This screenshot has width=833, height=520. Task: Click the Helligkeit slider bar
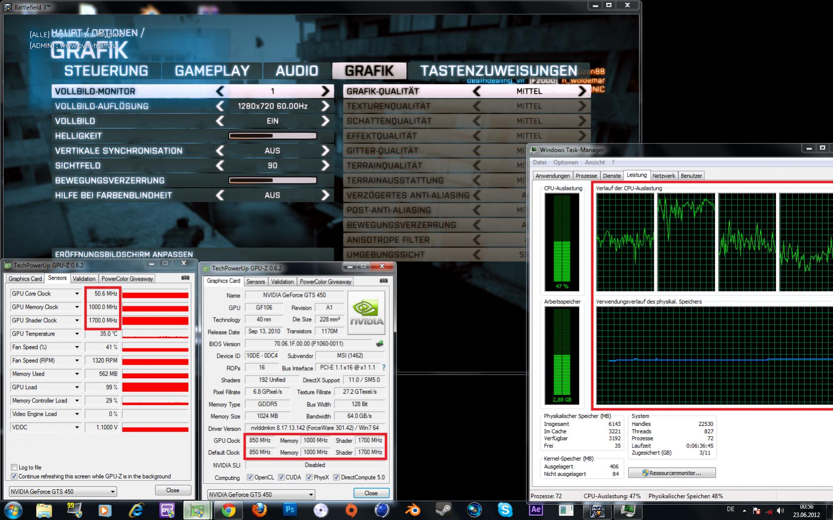272,136
